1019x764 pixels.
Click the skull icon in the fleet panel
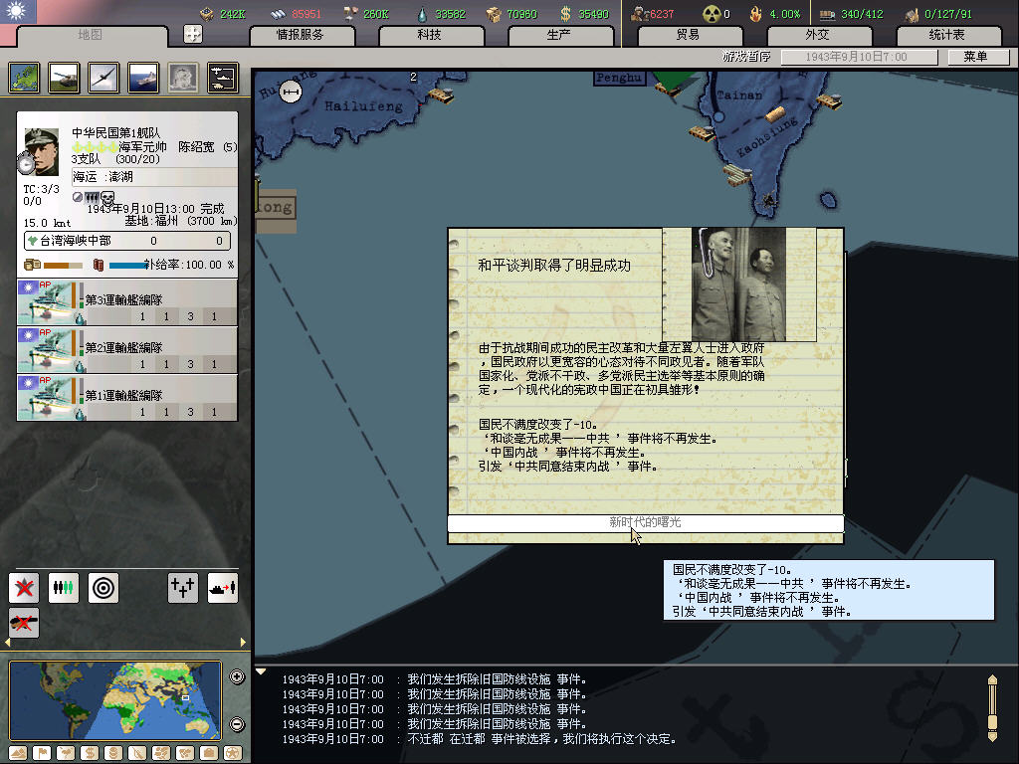[107, 197]
